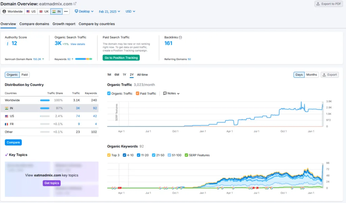The image size is (346, 203).
Task: Select the 1M time range
Action: tap(109, 75)
